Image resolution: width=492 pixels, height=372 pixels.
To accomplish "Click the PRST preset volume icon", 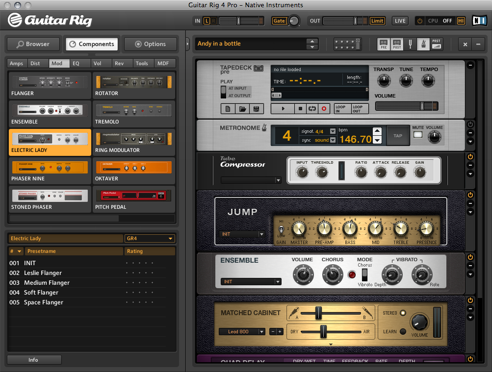I will pos(437,44).
